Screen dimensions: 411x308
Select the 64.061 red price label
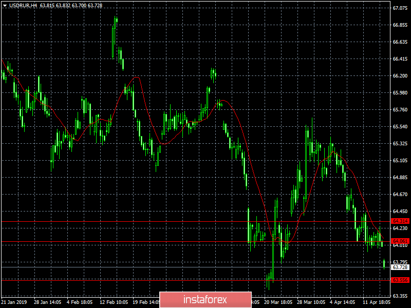tap(400, 241)
